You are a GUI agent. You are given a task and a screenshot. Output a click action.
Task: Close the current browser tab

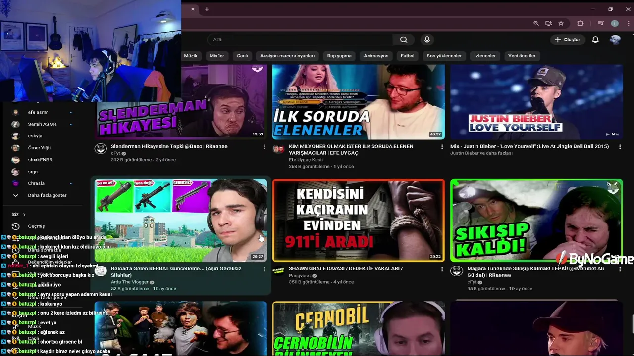pyautogui.click(x=193, y=9)
